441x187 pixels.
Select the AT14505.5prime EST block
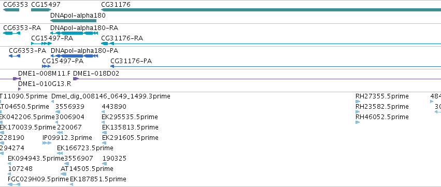point(64,174)
